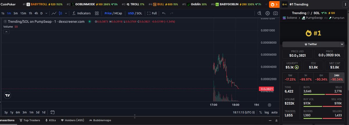Click the PumpSwap logo
Viewport: 349px width, 125px height.
303,18
